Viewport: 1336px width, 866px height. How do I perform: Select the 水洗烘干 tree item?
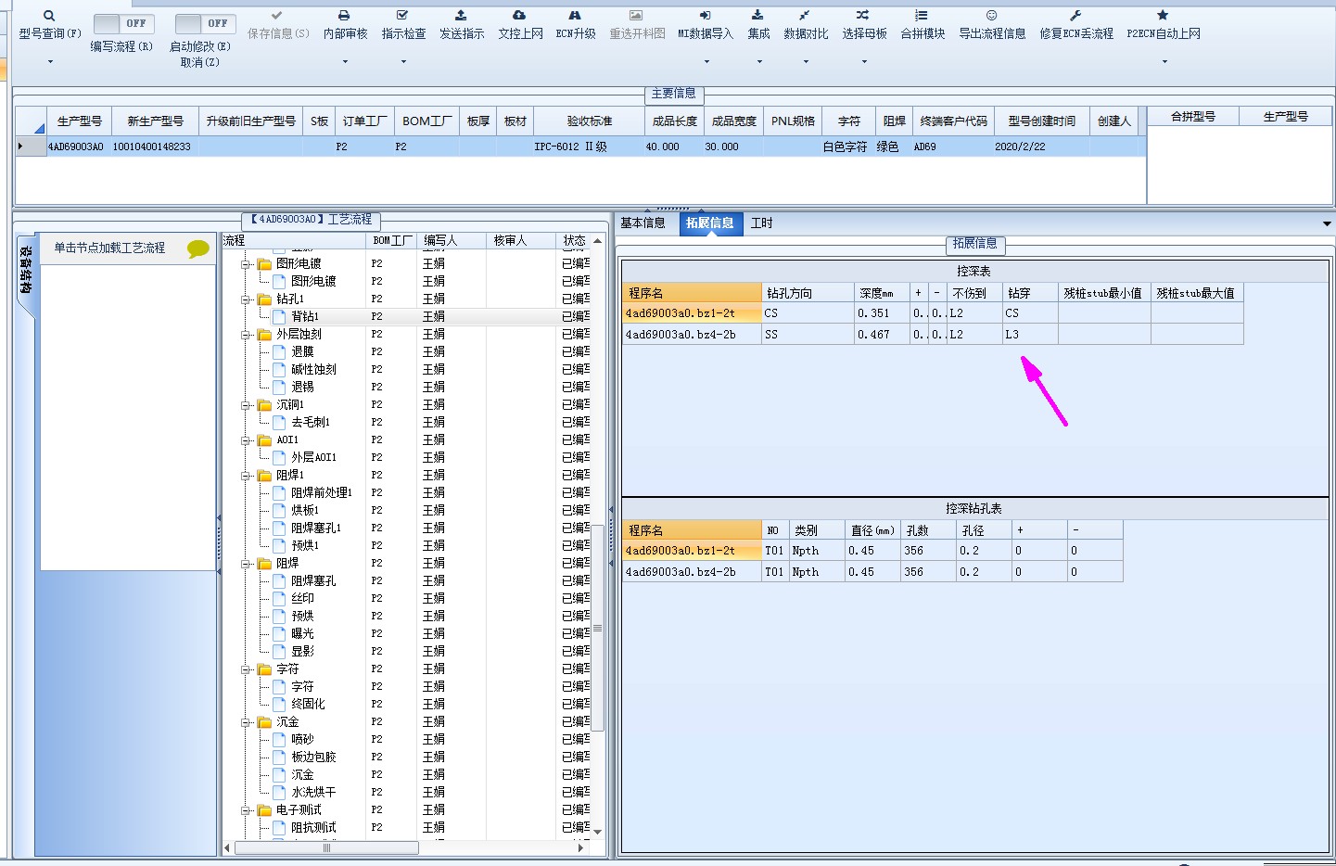click(313, 792)
